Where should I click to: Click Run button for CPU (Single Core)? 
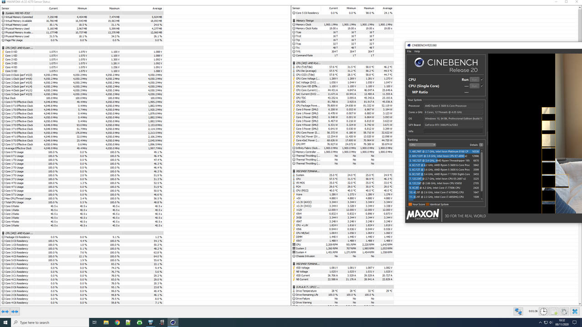pos(474,86)
